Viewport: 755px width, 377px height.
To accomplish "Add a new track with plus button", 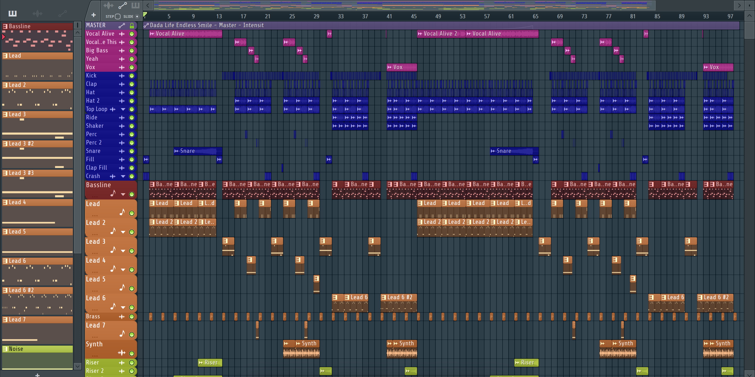I will click(x=94, y=15).
